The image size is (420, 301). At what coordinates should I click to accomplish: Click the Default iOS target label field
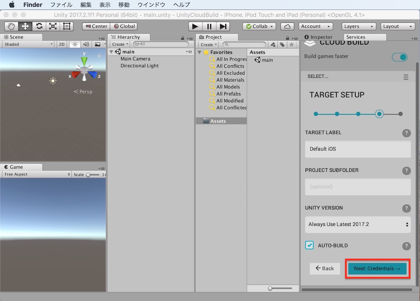(x=358, y=149)
